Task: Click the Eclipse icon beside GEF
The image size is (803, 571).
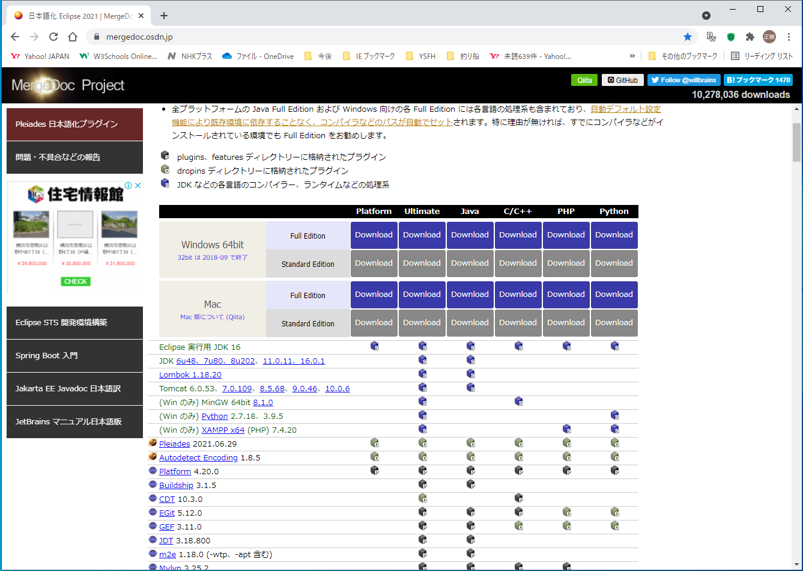Action: click(x=153, y=527)
